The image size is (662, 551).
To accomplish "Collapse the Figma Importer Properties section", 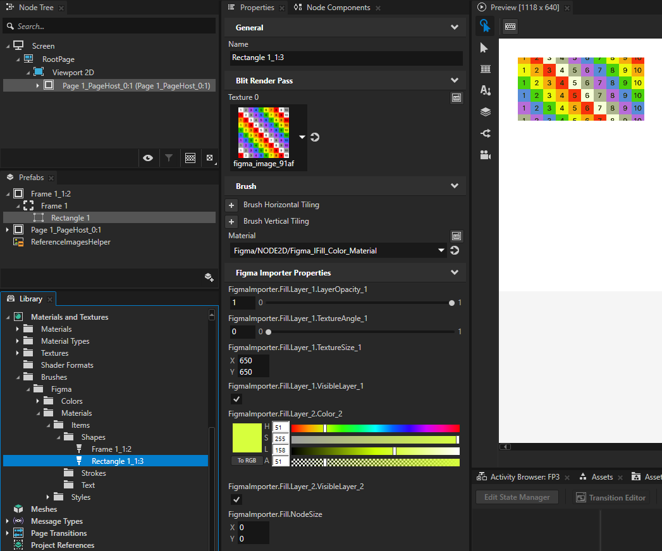I will [454, 272].
